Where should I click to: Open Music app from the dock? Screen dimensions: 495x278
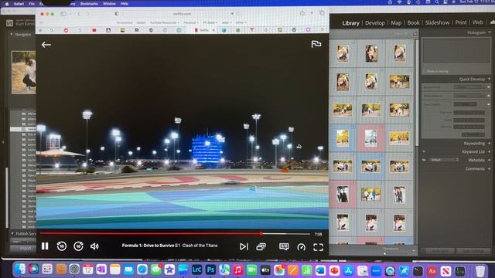pyautogui.click(x=237, y=270)
